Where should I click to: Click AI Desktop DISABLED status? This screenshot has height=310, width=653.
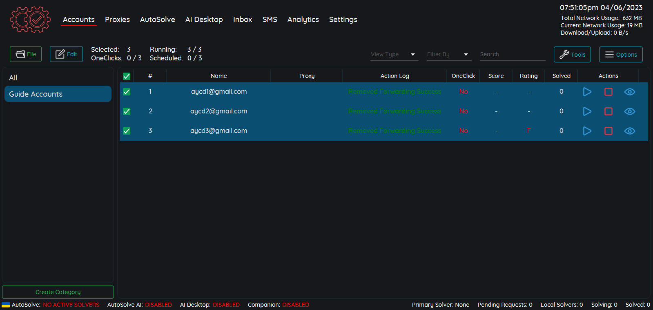pyautogui.click(x=226, y=305)
